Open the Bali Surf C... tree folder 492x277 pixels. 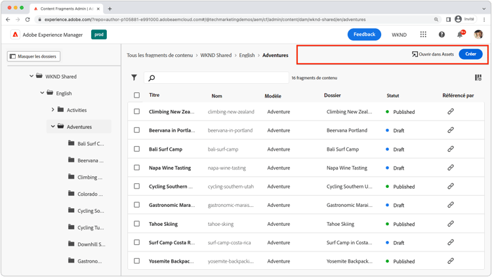[x=86, y=143]
